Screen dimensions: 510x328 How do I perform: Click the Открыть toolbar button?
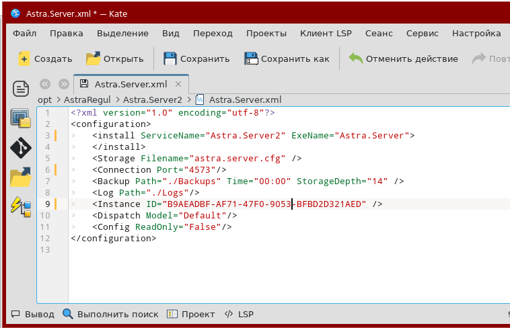114,58
